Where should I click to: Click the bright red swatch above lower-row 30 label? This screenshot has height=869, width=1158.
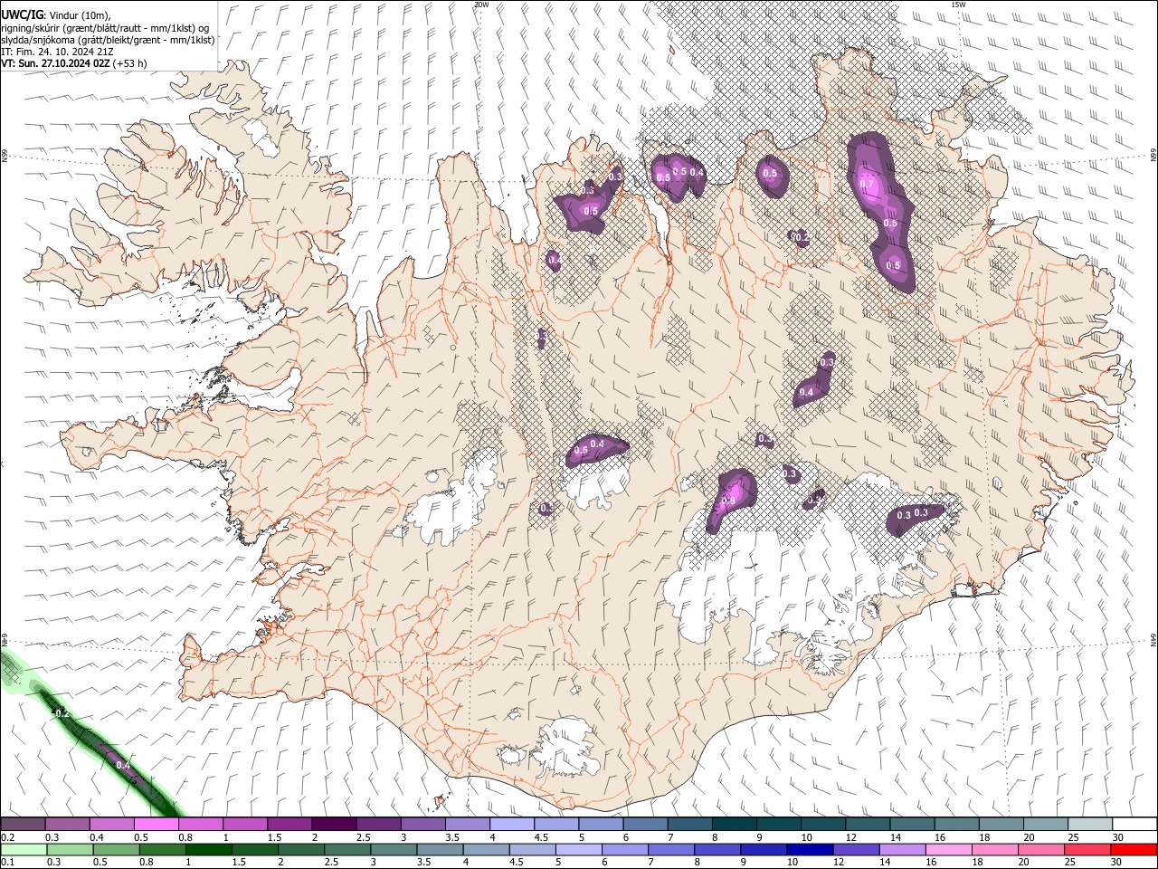1133,849
